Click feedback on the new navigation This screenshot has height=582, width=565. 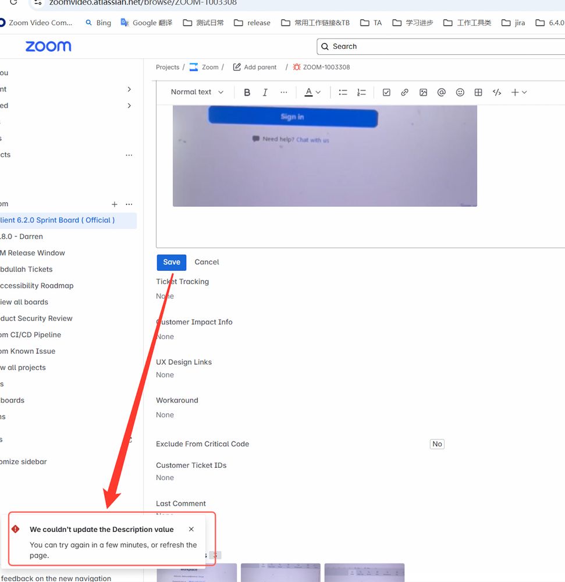56,578
